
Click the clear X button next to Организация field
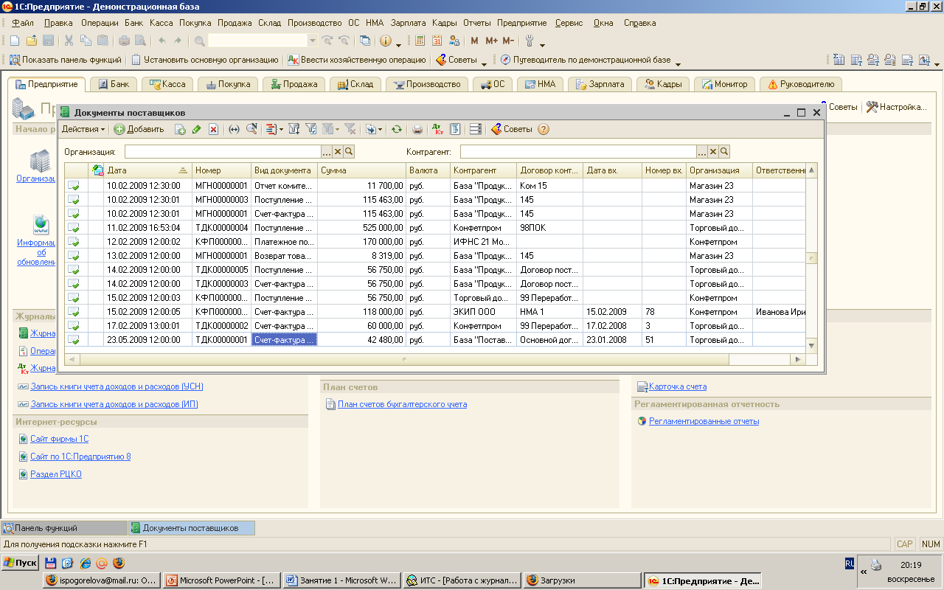338,151
